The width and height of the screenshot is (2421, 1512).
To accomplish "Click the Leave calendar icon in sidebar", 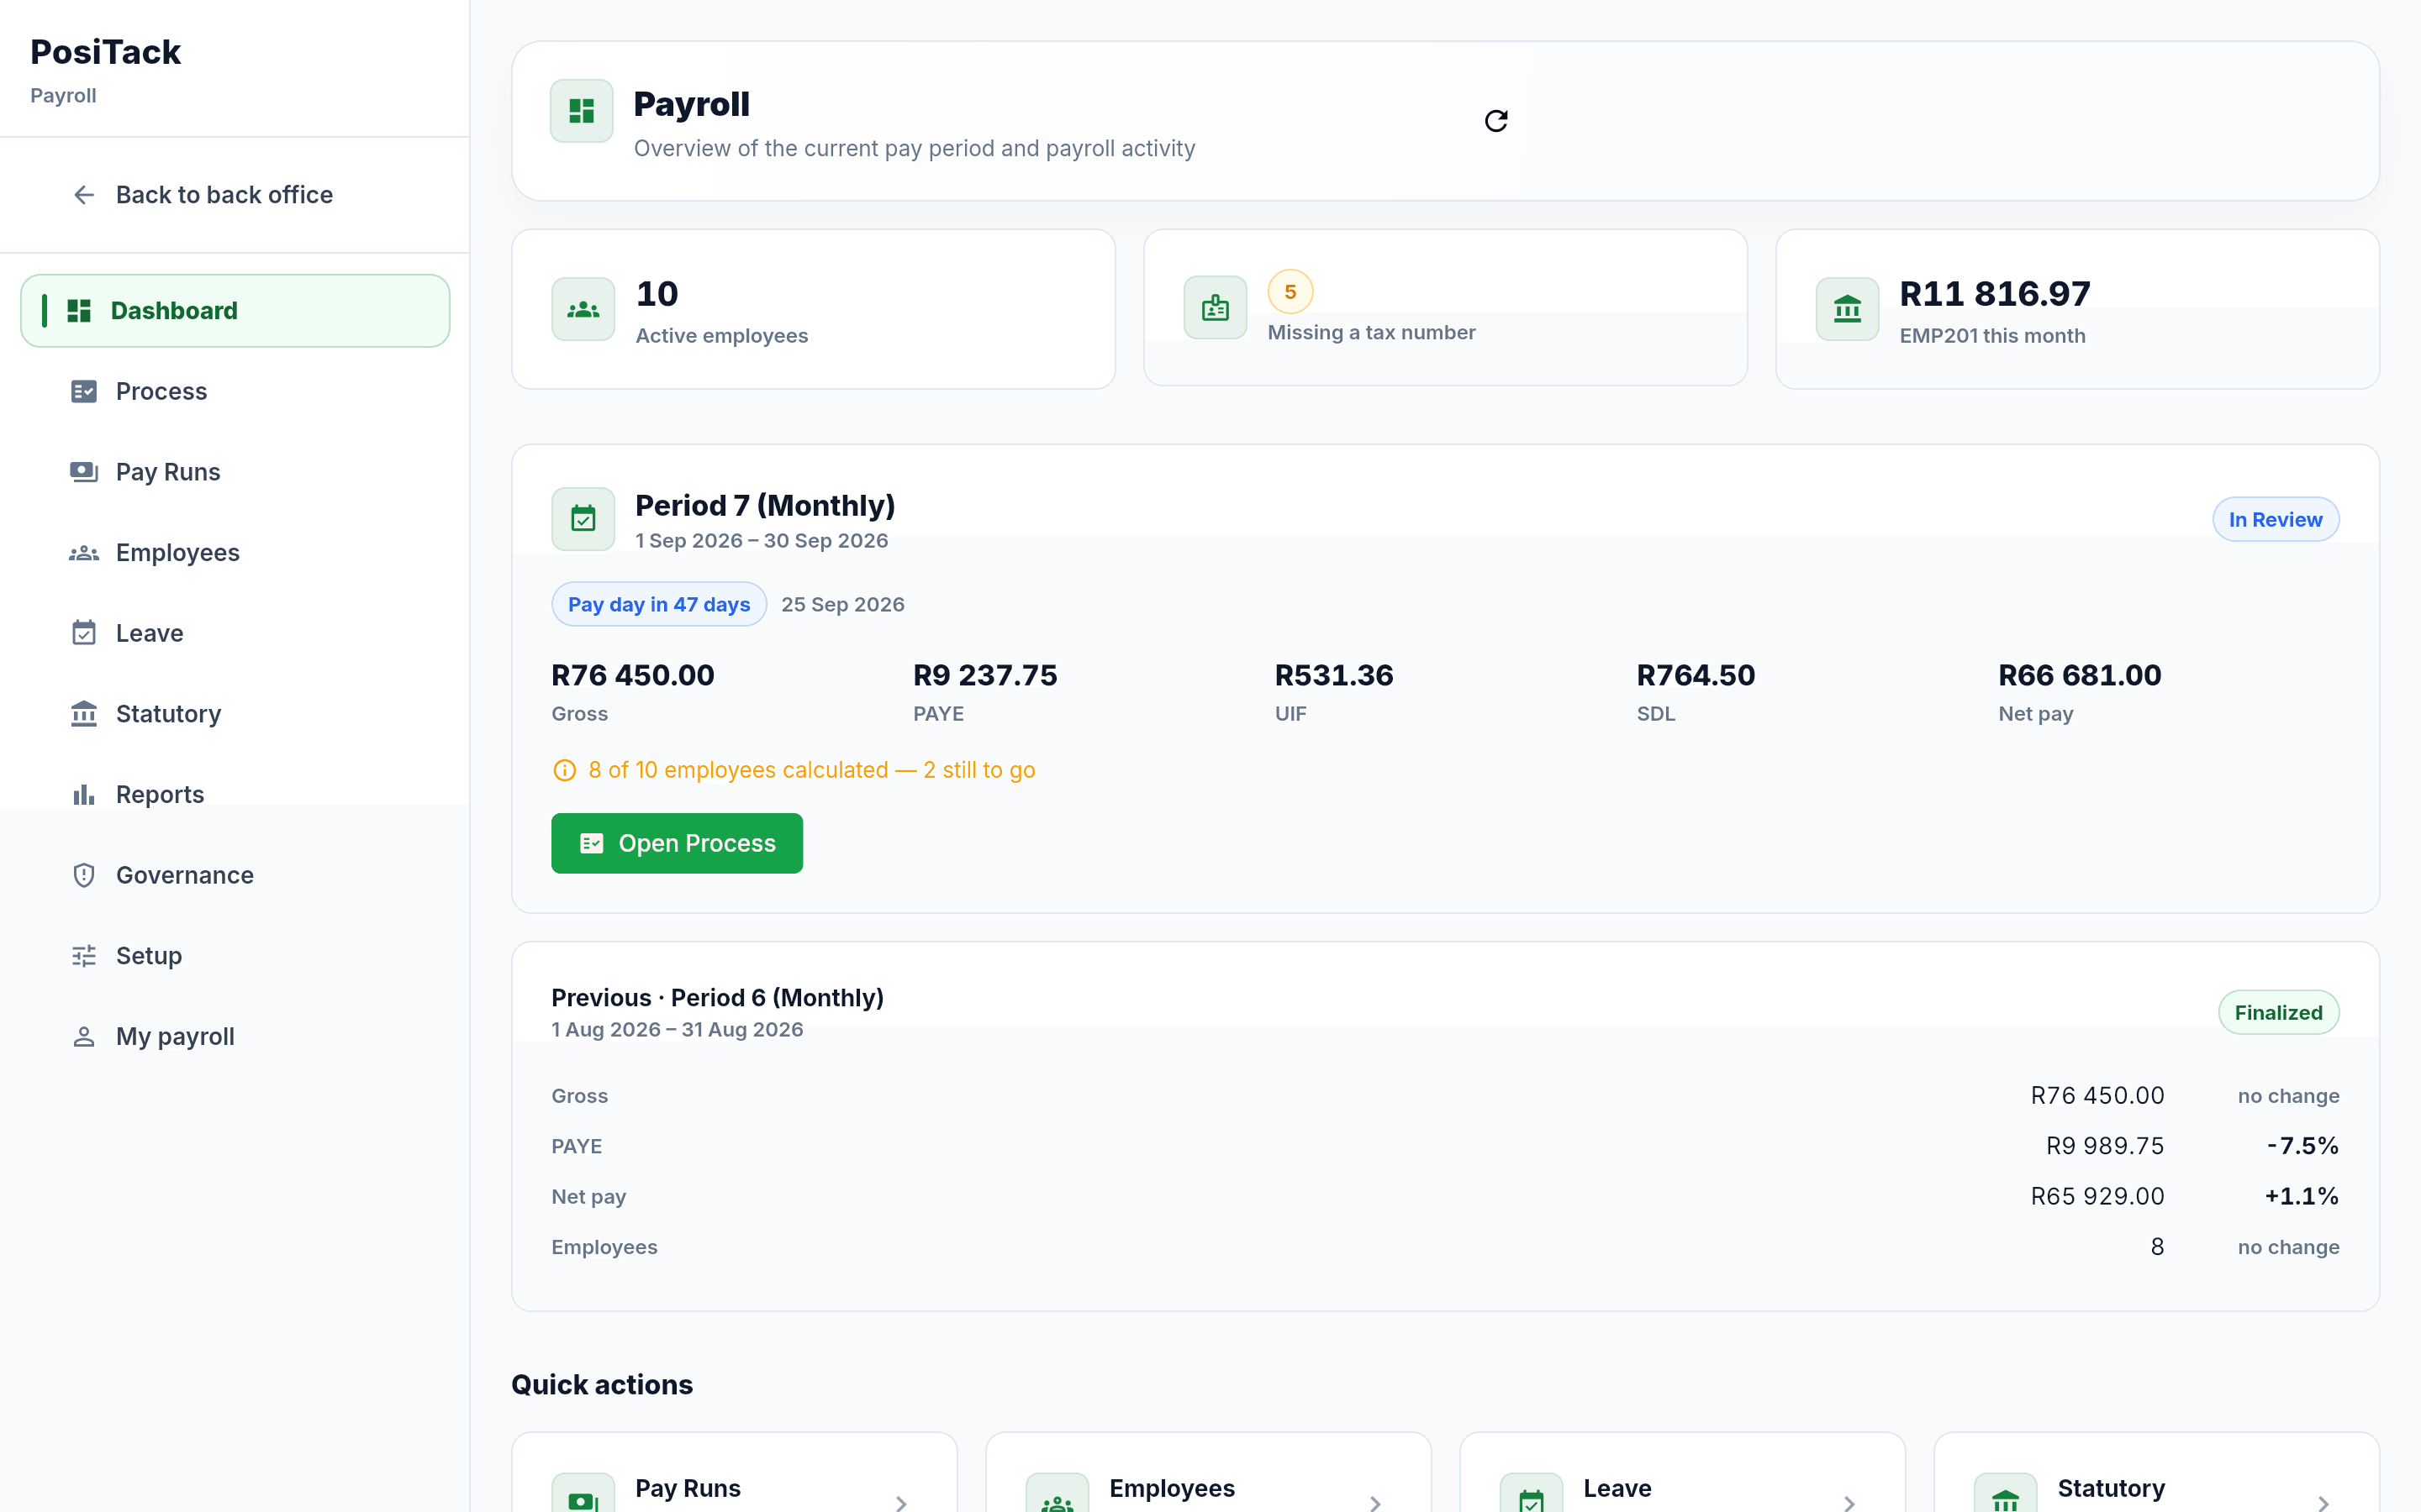I will (84, 633).
